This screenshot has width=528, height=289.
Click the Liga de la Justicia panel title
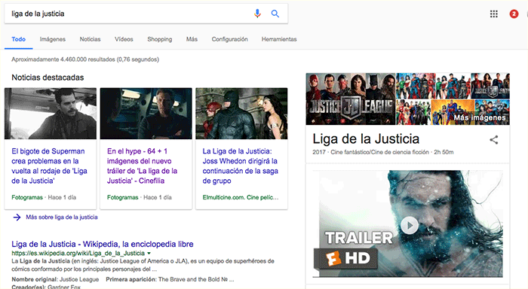(x=366, y=138)
